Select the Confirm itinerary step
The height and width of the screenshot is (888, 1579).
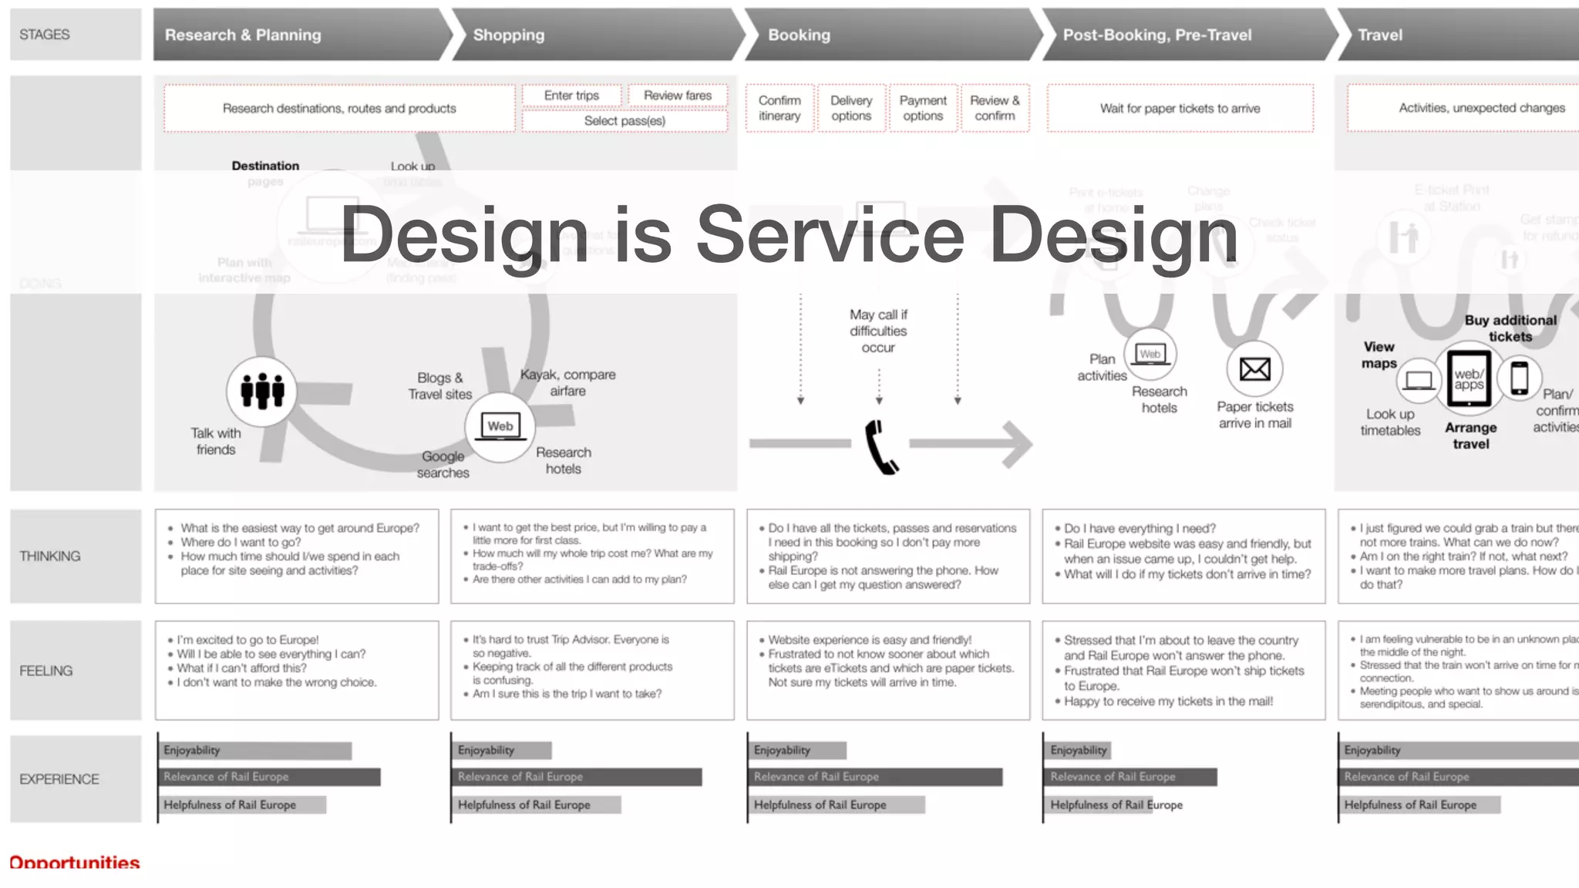pos(779,109)
